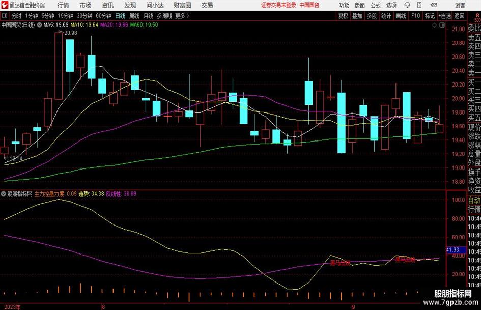This screenshot has height=310, width=481.
Task: Open the customer service headset icon
Action: (407, 5)
